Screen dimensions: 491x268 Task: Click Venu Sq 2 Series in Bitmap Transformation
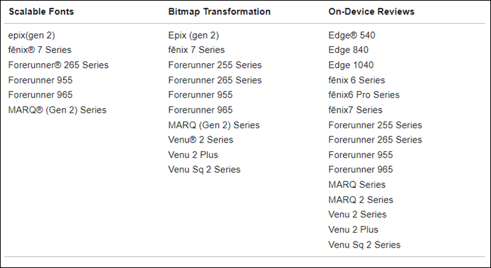[204, 170]
